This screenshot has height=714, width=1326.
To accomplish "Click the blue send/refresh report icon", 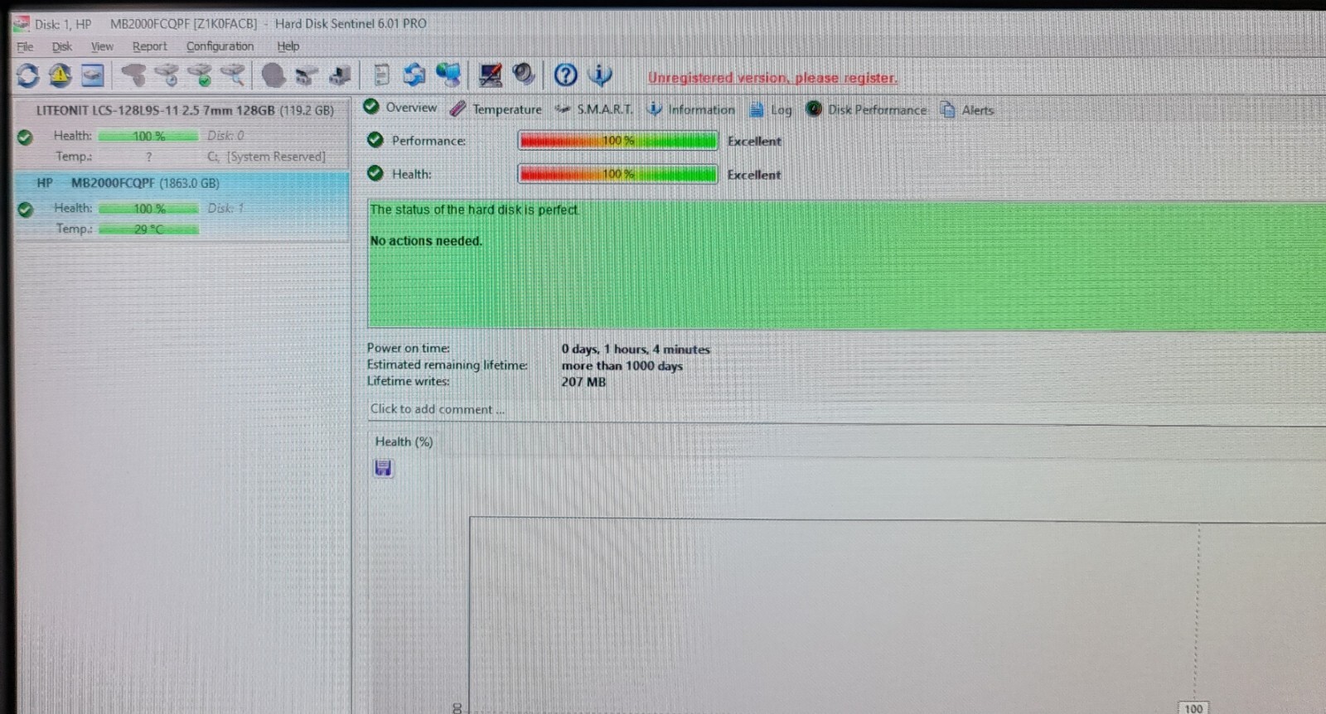I will pyautogui.click(x=414, y=75).
